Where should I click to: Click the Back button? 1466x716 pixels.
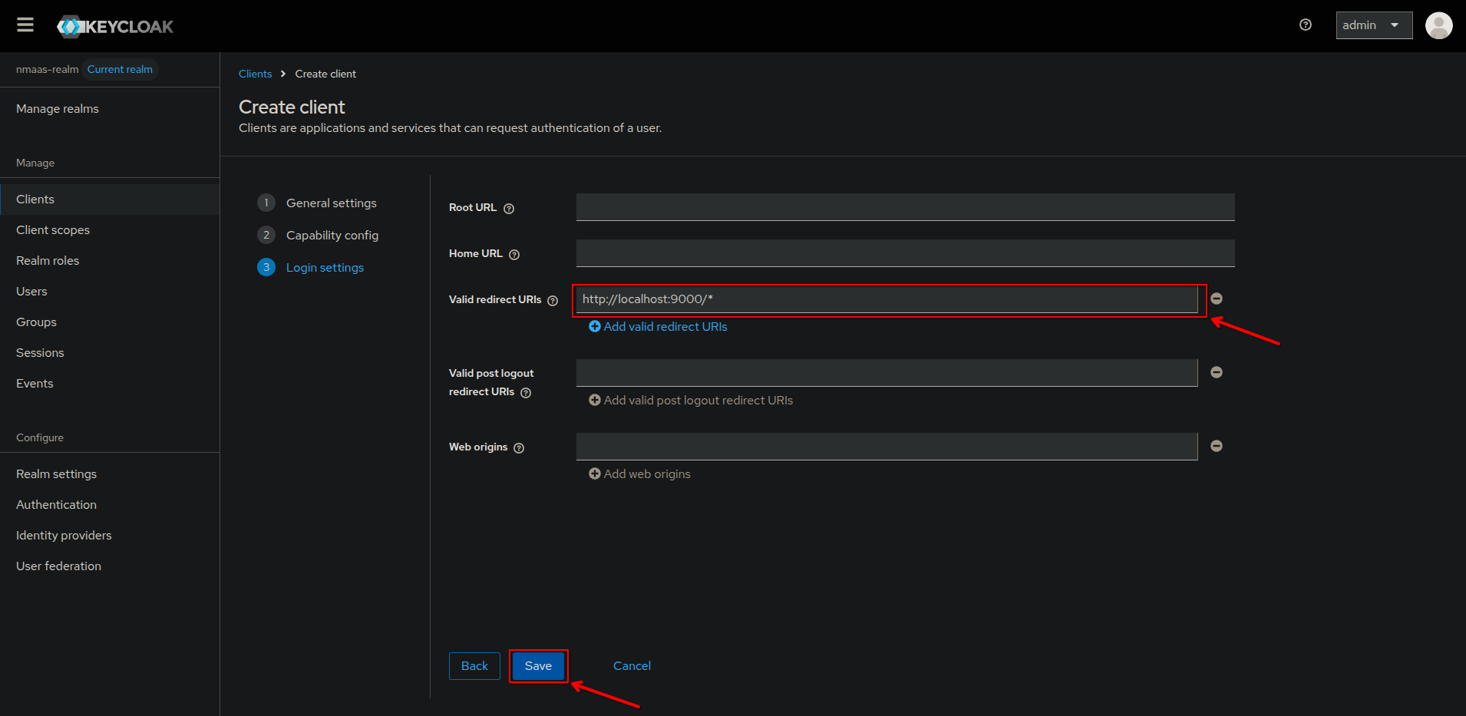pos(474,666)
